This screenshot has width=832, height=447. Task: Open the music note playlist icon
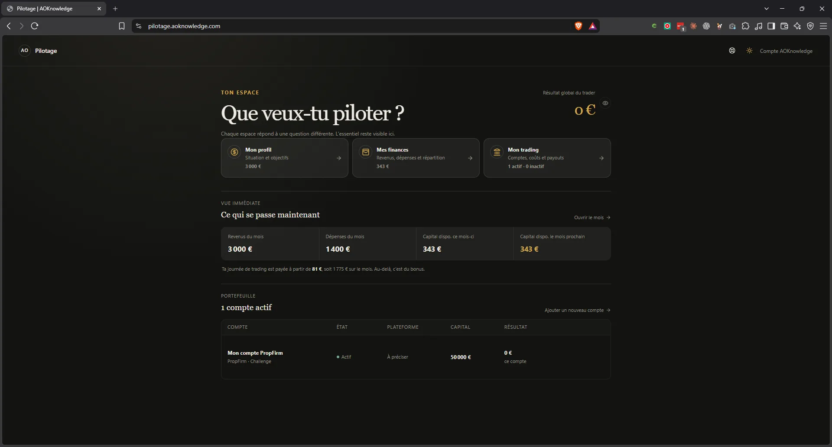coord(758,26)
